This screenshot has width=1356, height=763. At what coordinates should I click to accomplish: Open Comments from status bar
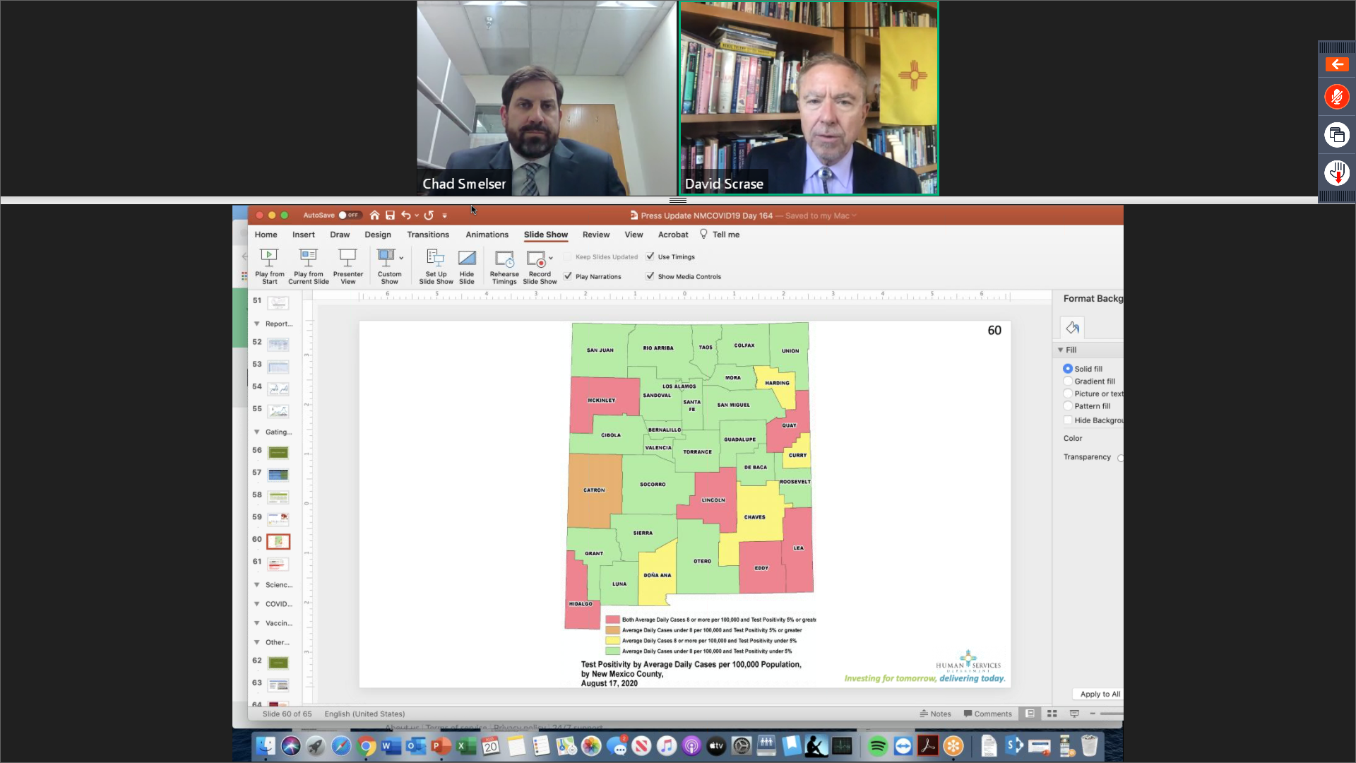click(x=987, y=714)
